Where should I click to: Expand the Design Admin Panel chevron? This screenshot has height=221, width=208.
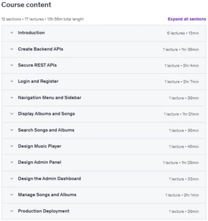point(11,162)
